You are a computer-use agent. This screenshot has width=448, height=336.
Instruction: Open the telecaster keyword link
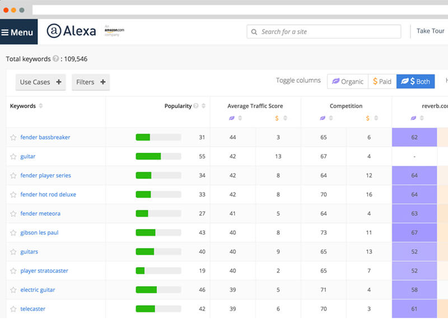point(33,309)
